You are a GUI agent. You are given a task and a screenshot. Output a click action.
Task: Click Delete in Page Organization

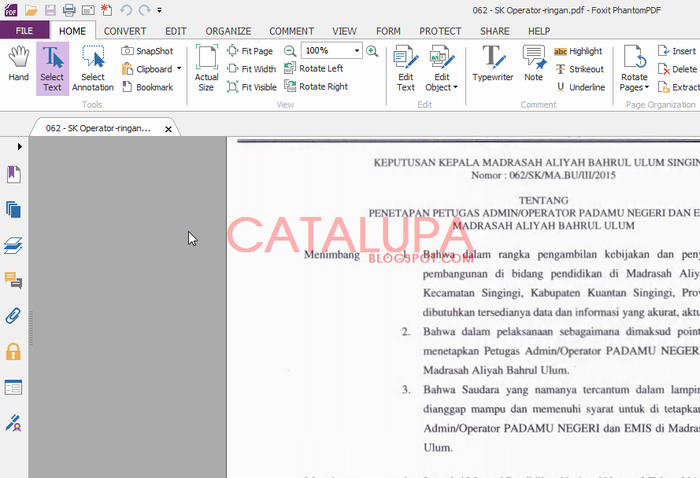[x=677, y=69]
